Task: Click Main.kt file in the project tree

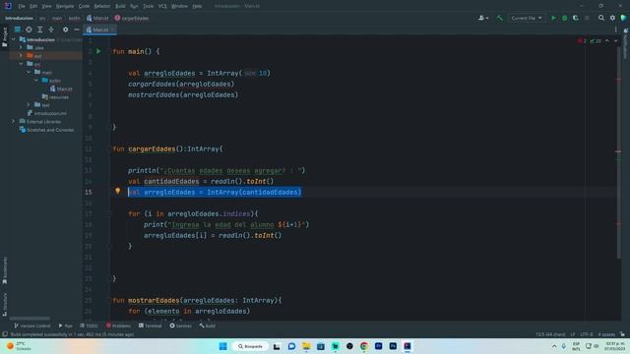Action: pyautogui.click(x=61, y=88)
